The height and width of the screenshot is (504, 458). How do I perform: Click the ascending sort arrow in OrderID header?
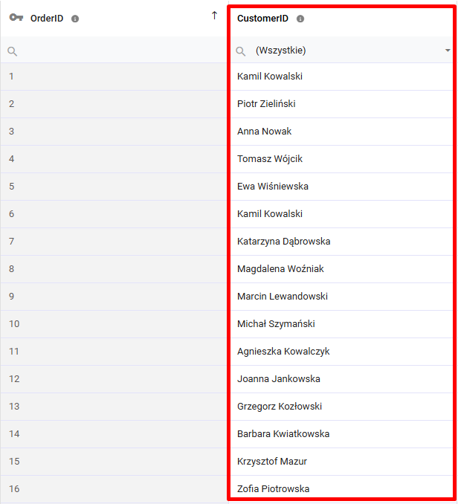click(215, 16)
